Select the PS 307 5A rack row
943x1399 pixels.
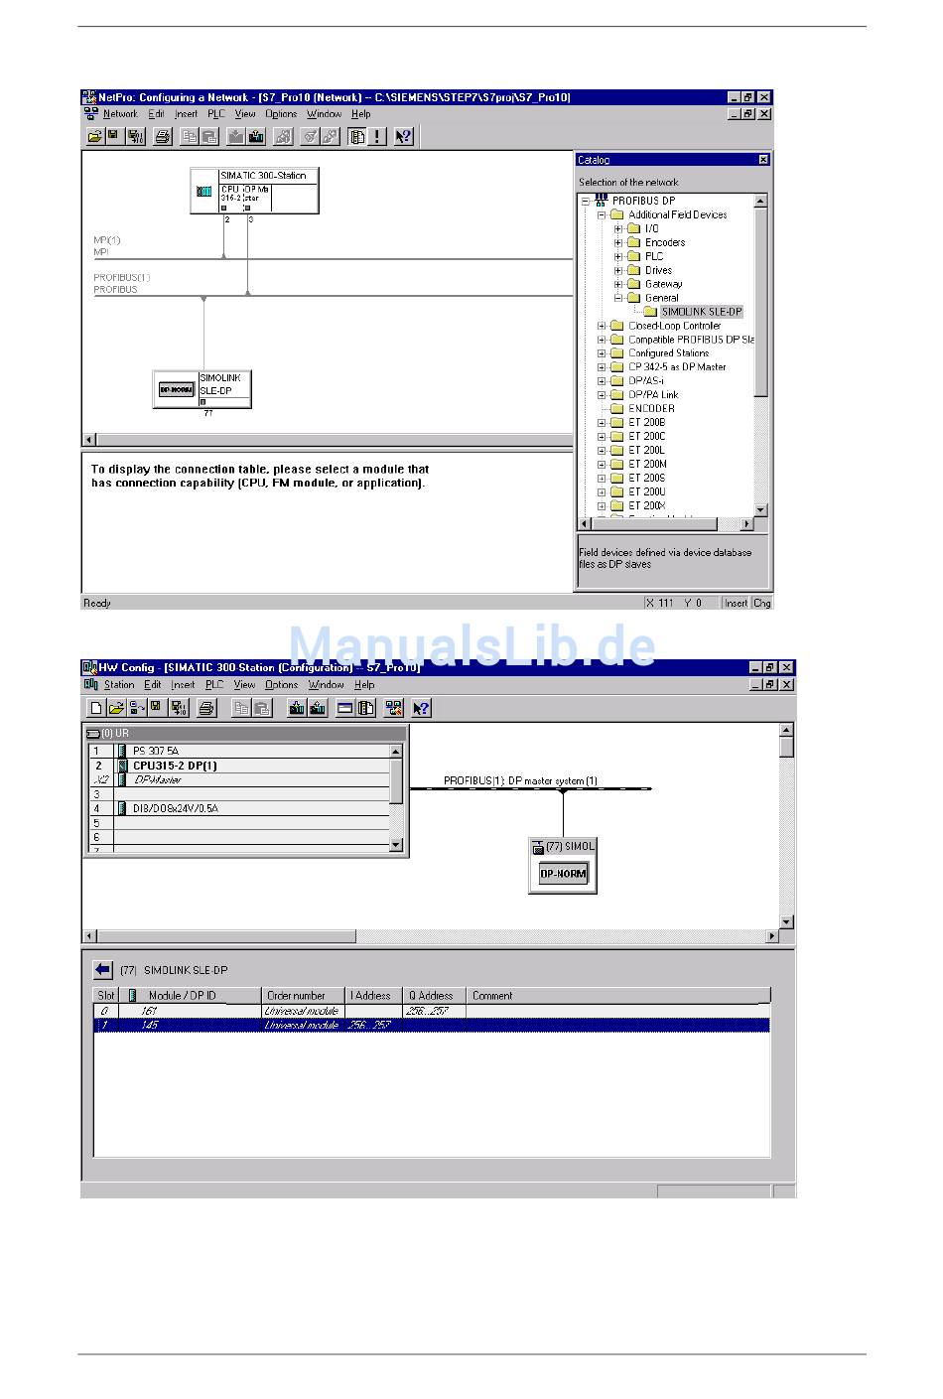240,752
